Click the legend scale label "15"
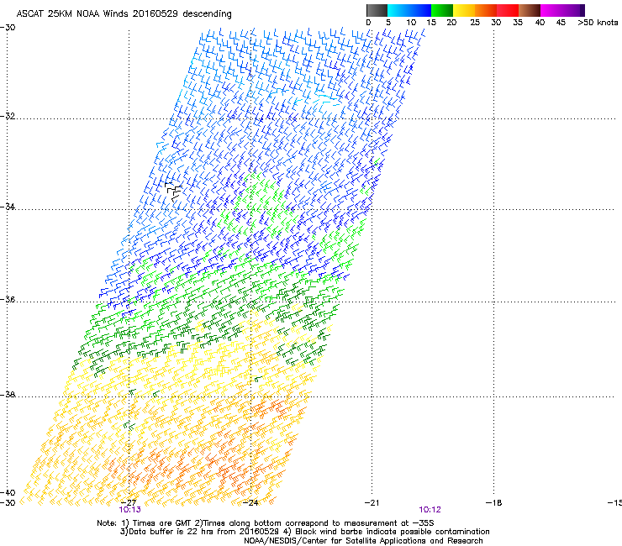 (431, 23)
